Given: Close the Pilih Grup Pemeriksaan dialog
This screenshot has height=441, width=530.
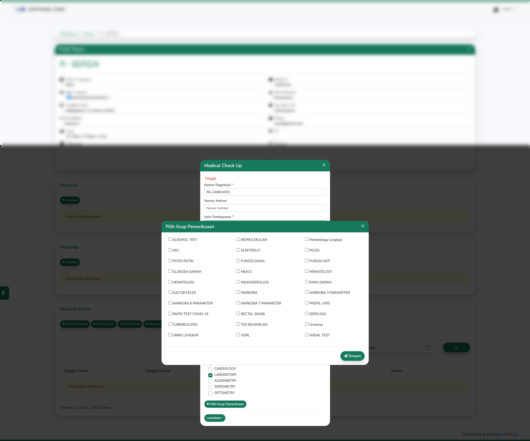Looking at the screenshot, I should click(x=363, y=226).
